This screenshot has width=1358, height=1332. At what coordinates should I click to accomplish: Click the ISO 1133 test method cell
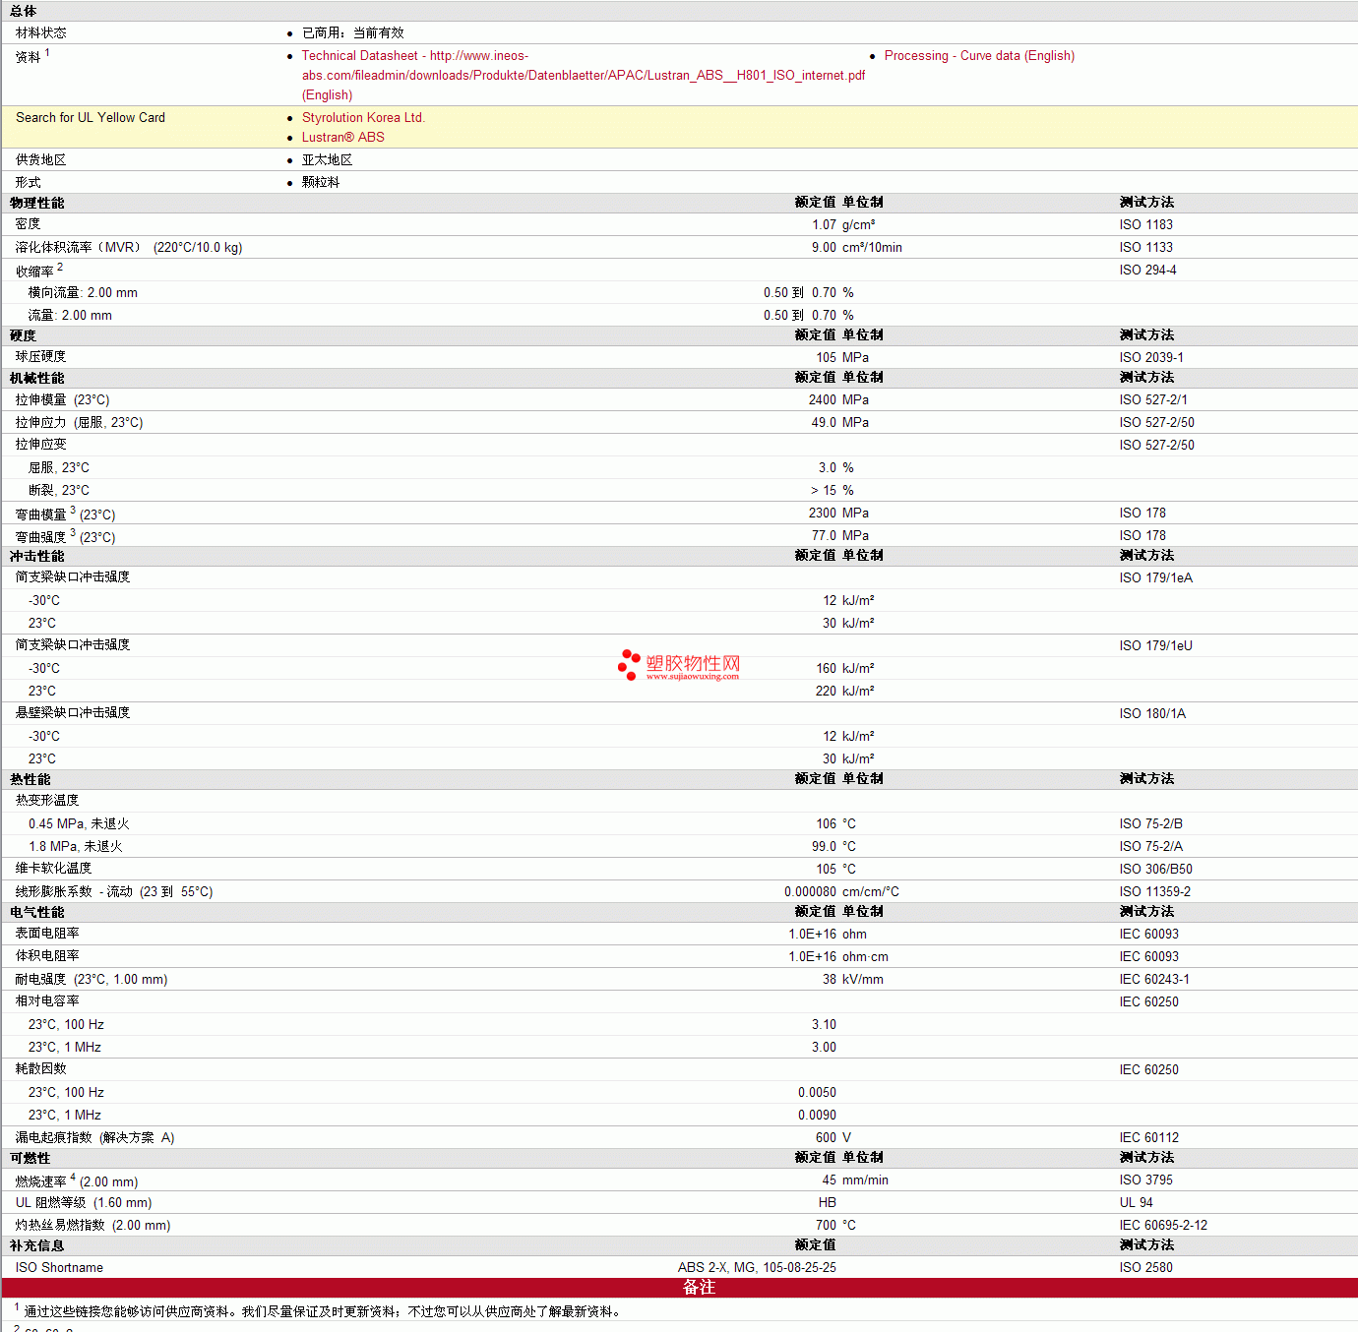pos(1145,247)
